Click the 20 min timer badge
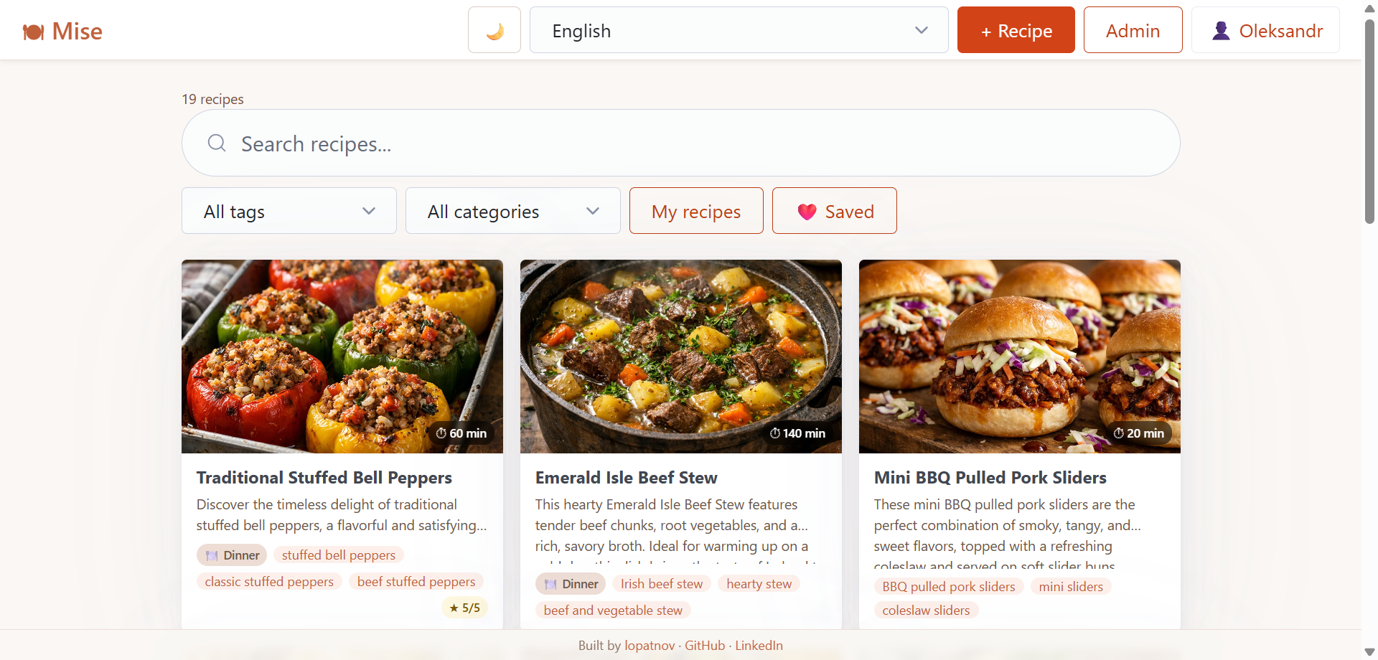This screenshot has height=660, width=1378. [x=1138, y=433]
